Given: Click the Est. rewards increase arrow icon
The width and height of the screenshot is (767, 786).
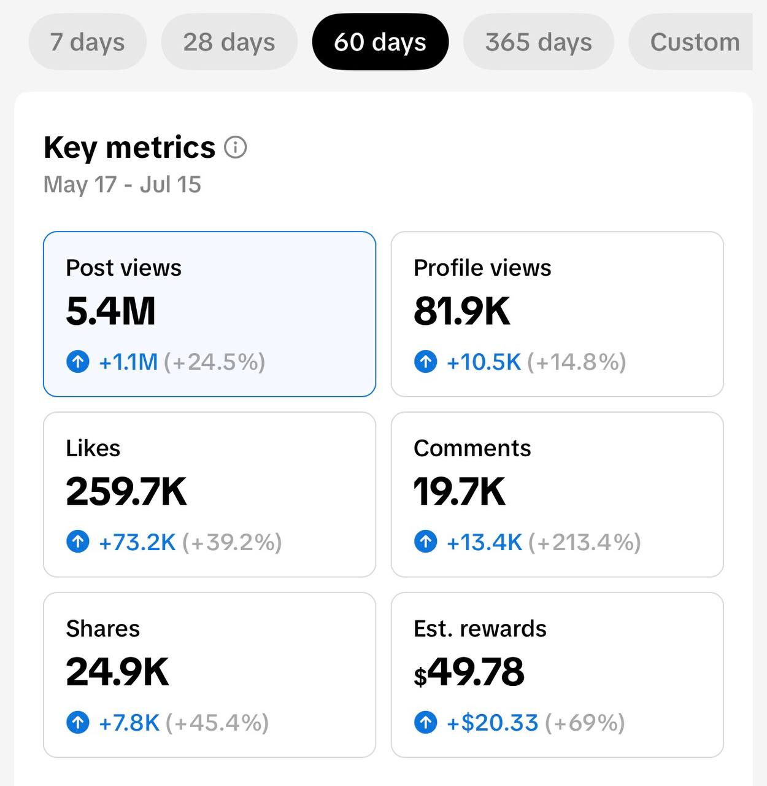Looking at the screenshot, I should (x=425, y=723).
